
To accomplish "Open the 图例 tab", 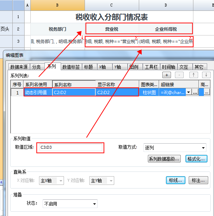I will (134, 67).
